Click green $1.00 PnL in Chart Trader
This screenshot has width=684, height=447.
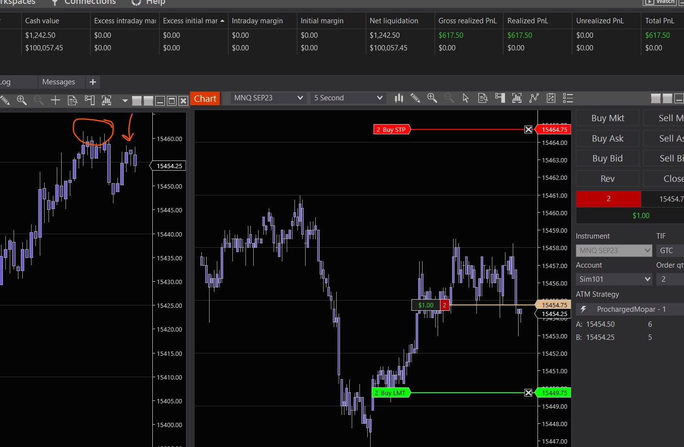click(x=641, y=216)
